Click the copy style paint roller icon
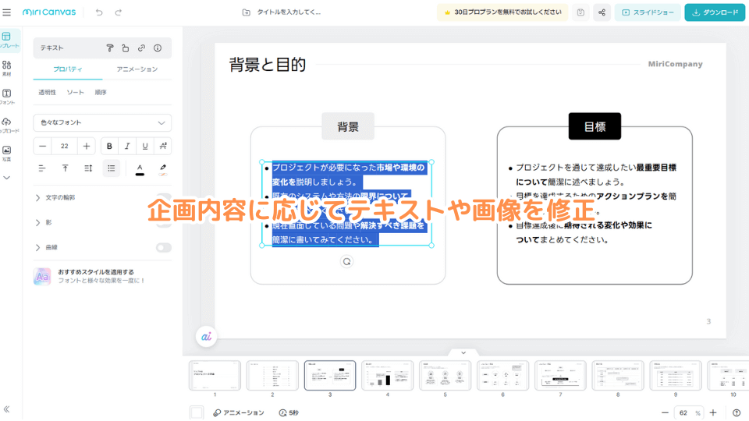The image size is (749, 421). point(110,48)
